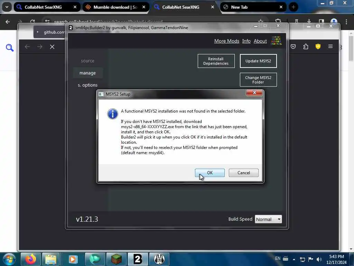The width and height of the screenshot is (354, 266).
Task: Open the tab search chevron dropdown
Action: coord(7,7)
